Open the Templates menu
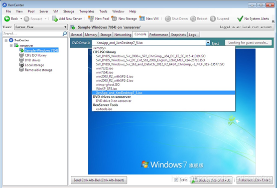The height and width of the screenshot is (188, 277). coord(87,12)
